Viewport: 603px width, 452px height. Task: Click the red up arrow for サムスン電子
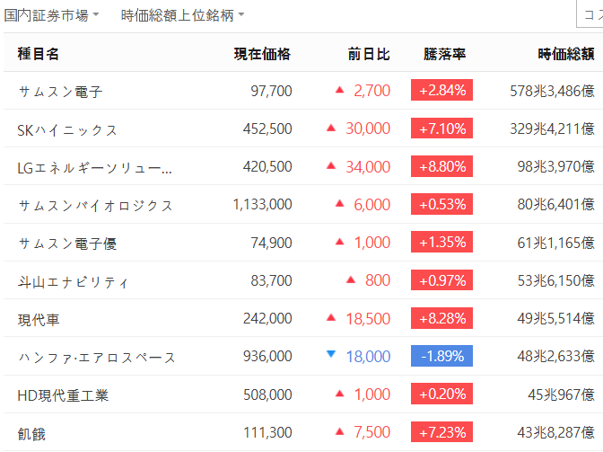pyautogui.click(x=339, y=90)
